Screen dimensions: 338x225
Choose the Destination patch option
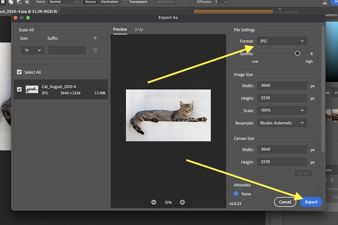(x=110, y=2)
